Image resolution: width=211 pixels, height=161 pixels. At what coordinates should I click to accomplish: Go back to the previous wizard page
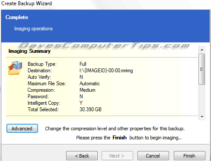coord(82,156)
